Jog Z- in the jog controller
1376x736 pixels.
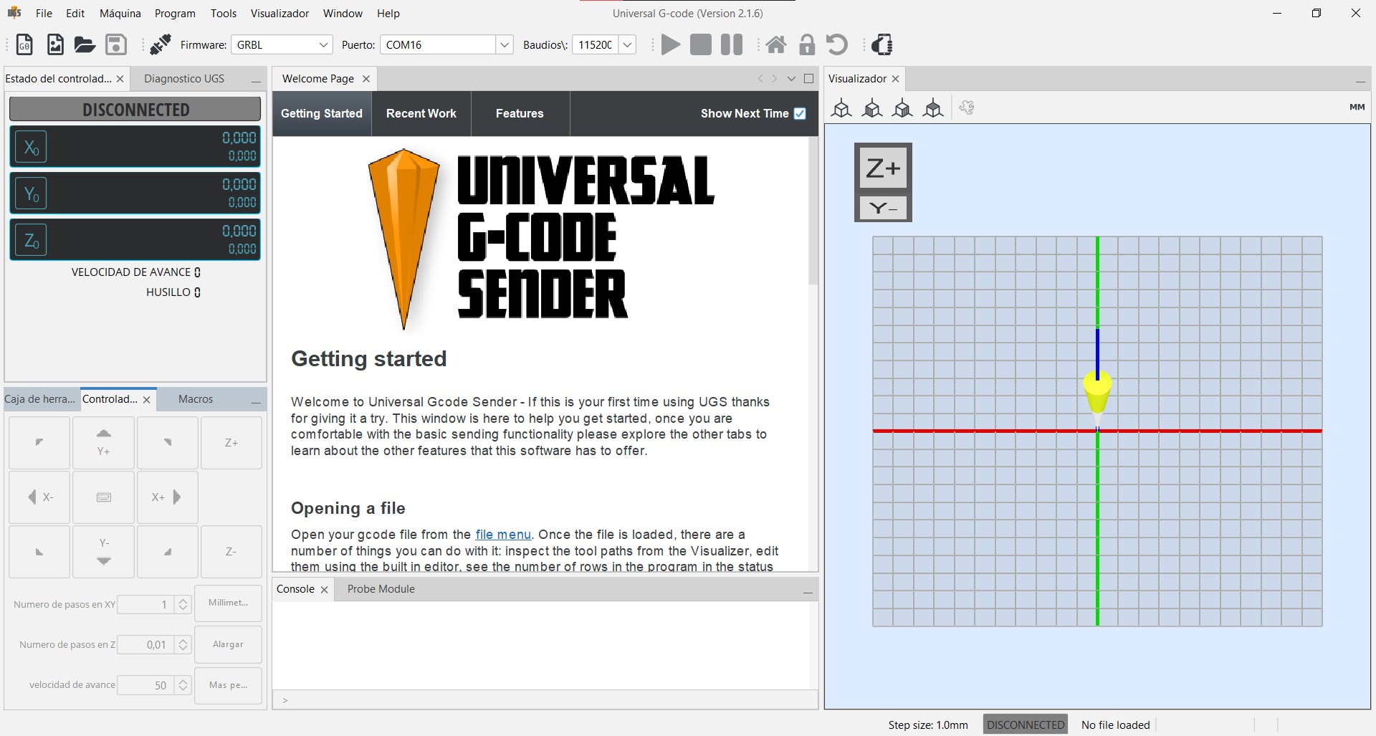(x=231, y=552)
